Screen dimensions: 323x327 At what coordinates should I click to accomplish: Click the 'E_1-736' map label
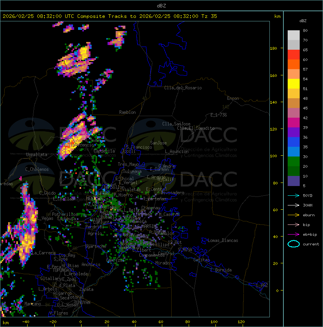(219, 115)
